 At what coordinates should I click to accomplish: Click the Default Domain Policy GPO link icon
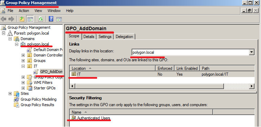tap(30, 50)
